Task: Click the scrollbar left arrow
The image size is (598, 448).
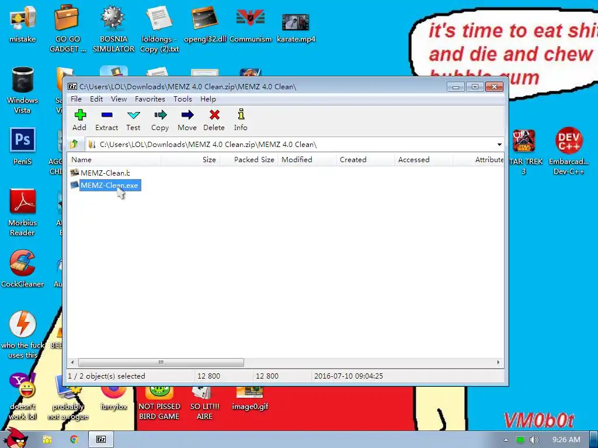Action: 72,362
